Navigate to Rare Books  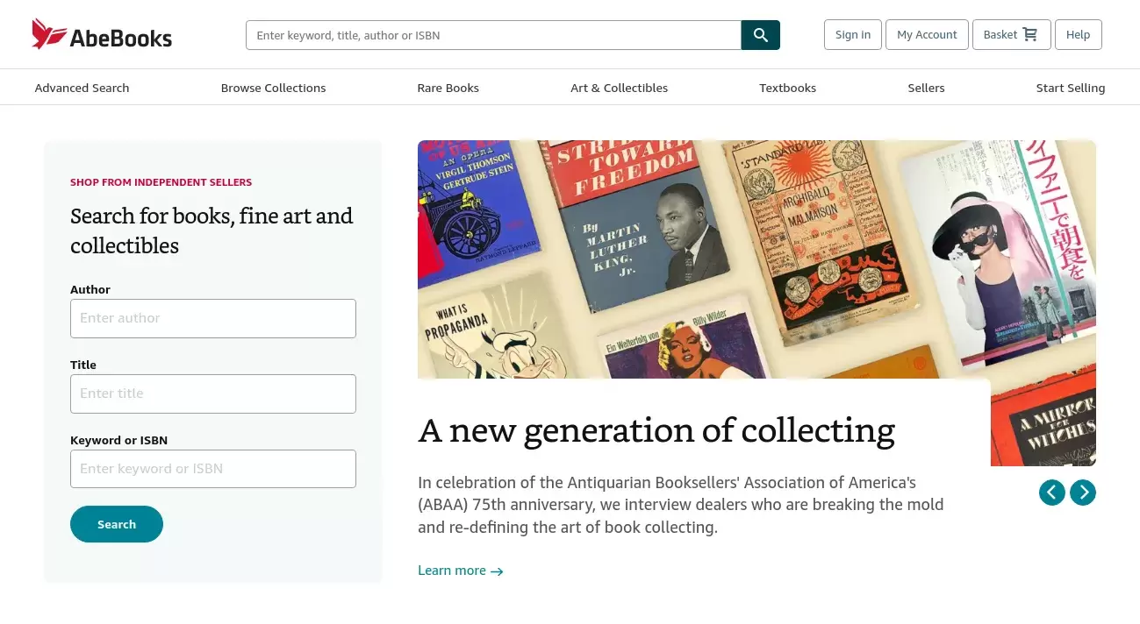click(x=448, y=88)
